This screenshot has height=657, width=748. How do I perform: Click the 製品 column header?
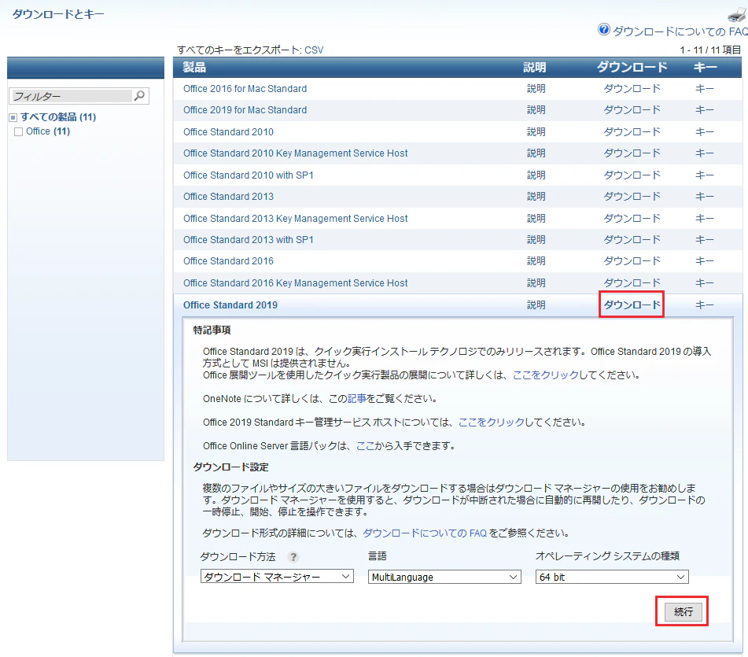coord(194,68)
